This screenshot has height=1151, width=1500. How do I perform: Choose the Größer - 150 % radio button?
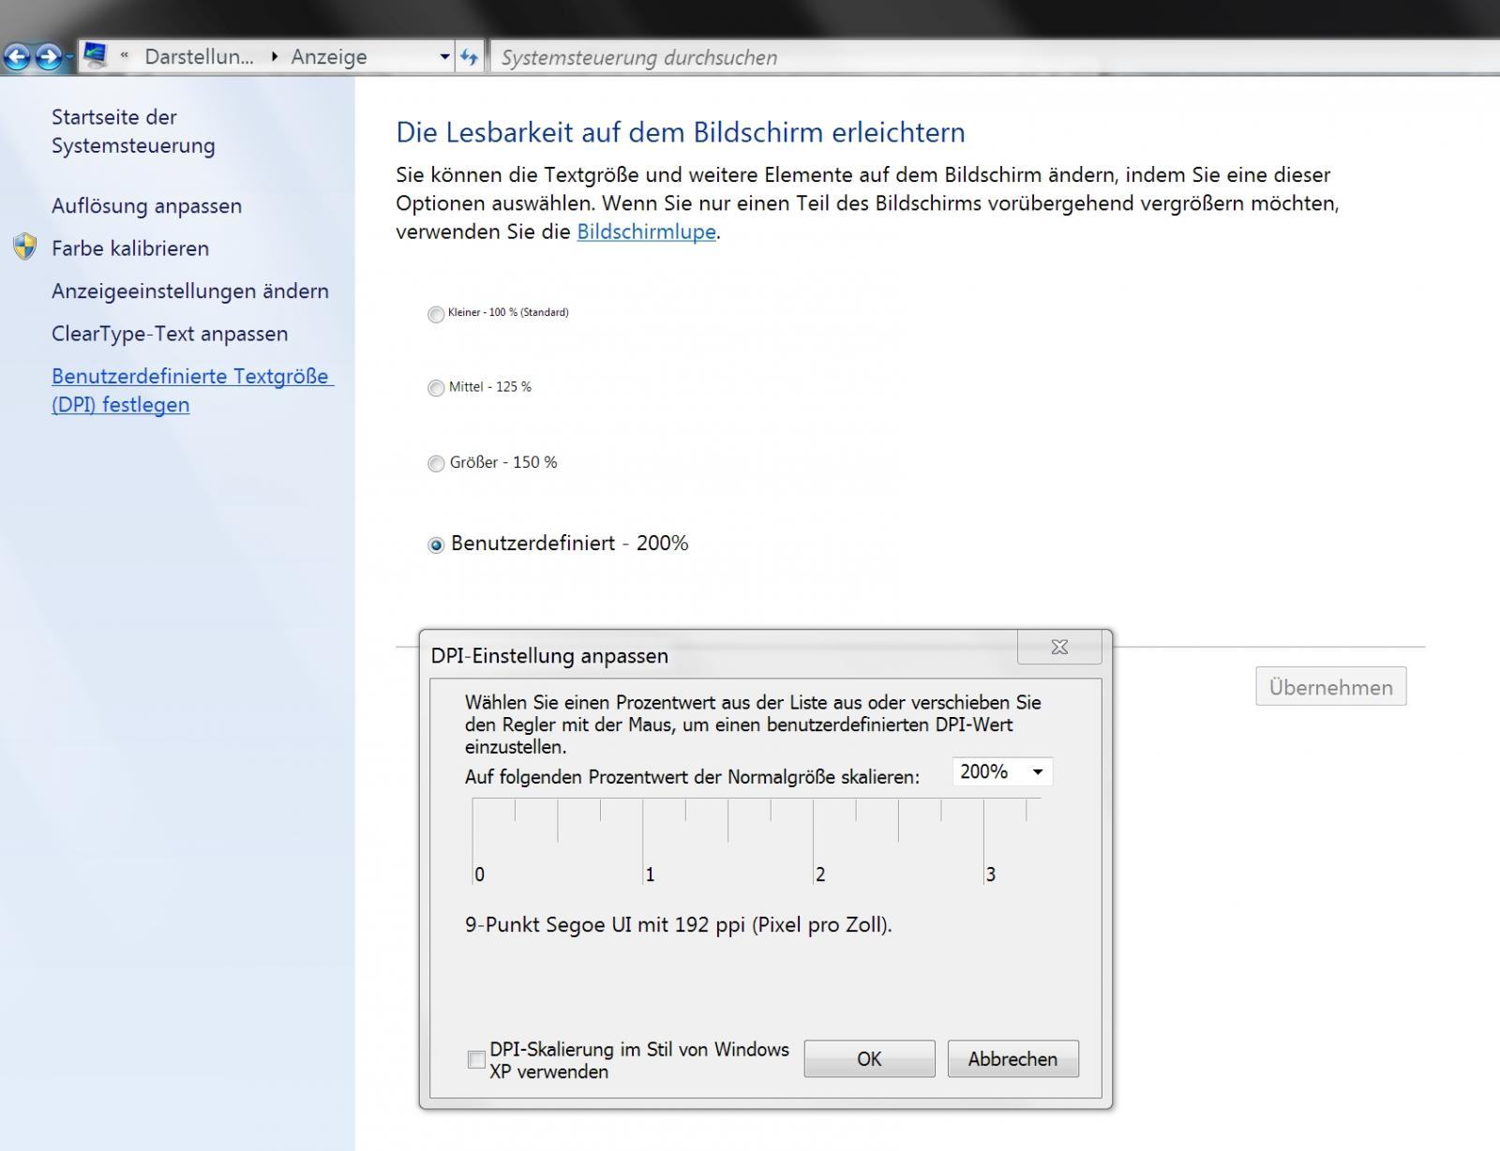(436, 463)
